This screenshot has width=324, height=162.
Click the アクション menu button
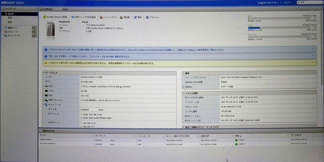pos(153,17)
